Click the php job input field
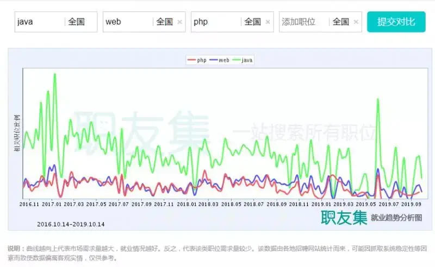The height and width of the screenshot is (267, 435). click(x=216, y=22)
